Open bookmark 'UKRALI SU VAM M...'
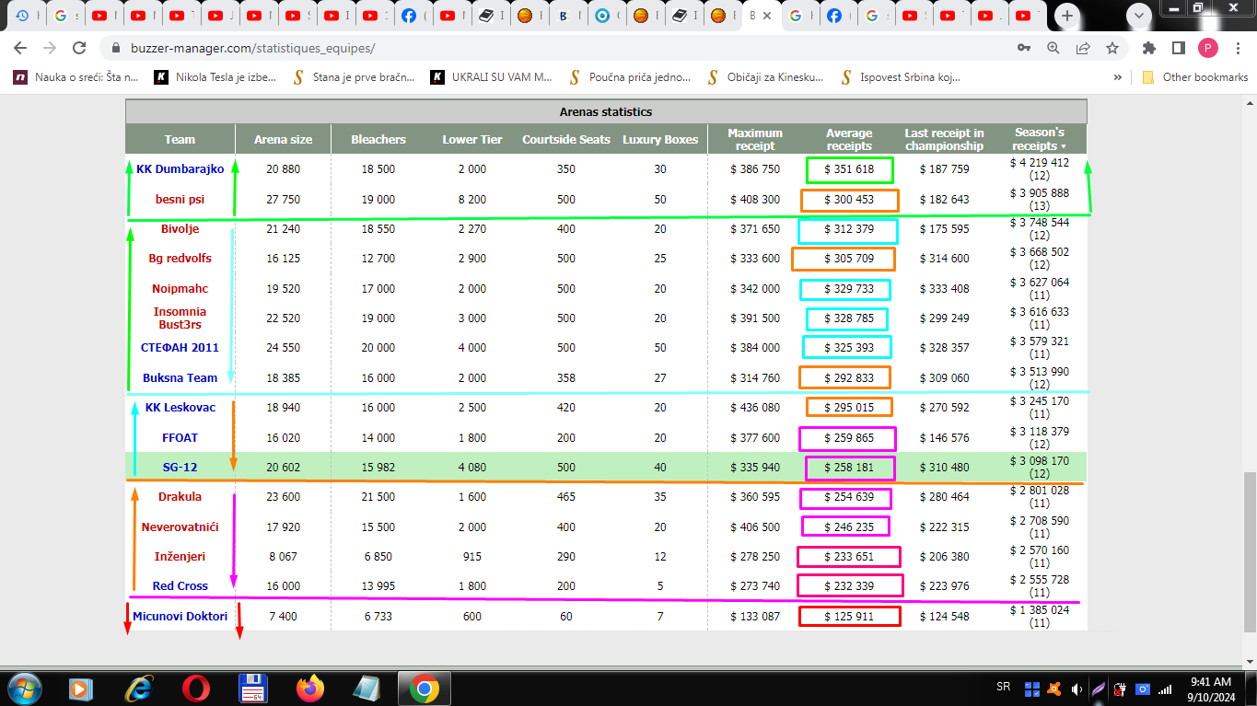1257x706 pixels. (x=493, y=77)
